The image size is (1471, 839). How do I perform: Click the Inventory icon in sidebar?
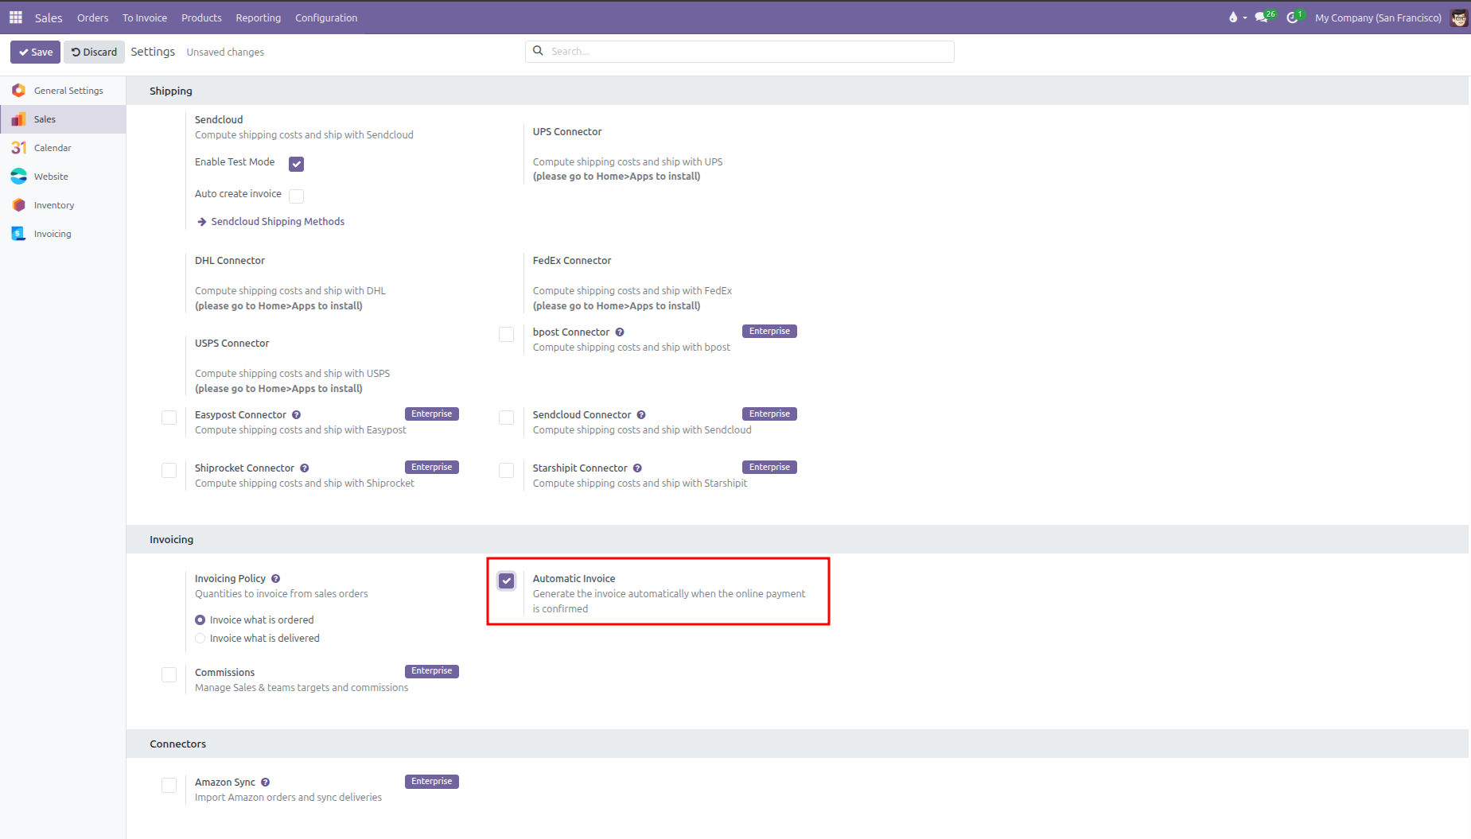(x=18, y=205)
